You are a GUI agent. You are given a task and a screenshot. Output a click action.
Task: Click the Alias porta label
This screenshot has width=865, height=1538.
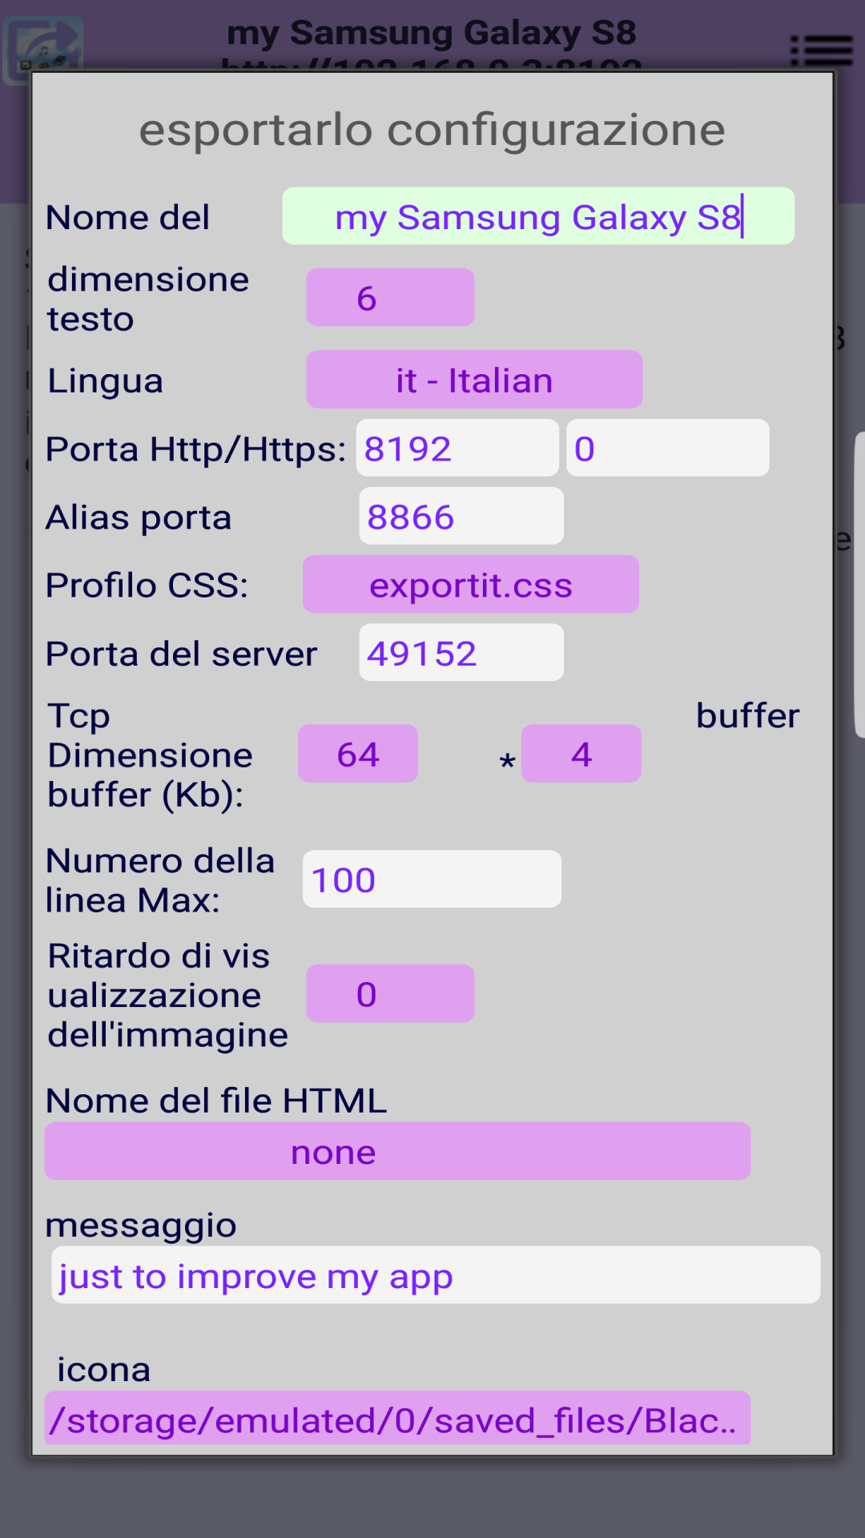[x=139, y=517]
